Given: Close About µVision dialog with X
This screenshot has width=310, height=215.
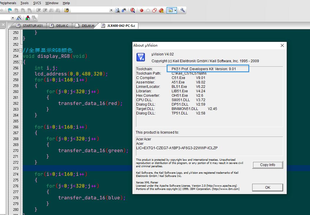Looking at the screenshot, I should [x=282, y=45].
